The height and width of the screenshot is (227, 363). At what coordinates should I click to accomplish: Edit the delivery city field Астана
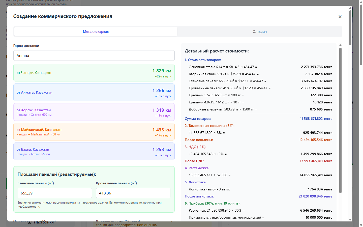click(94, 55)
